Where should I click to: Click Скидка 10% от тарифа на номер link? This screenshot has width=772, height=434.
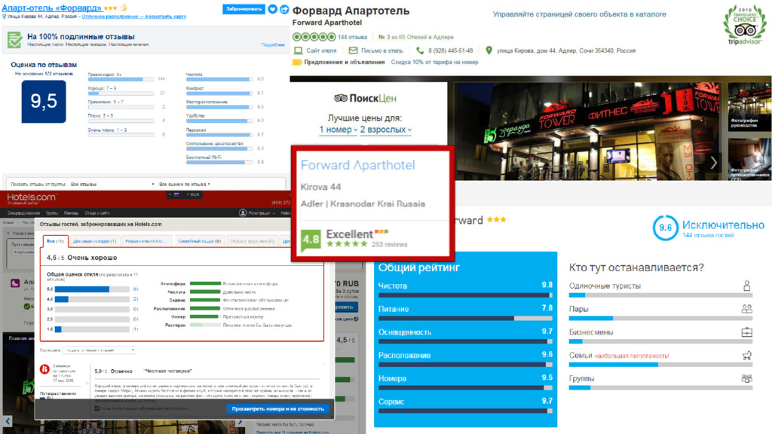tap(435, 63)
